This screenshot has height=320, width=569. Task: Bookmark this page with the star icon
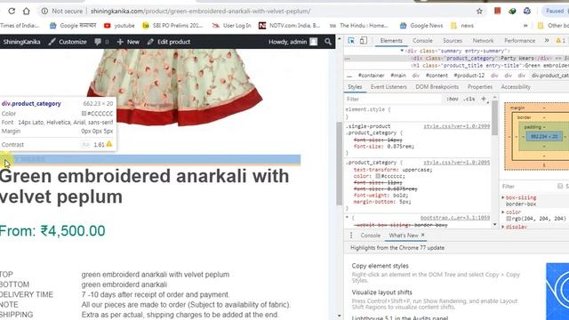pyautogui.click(x=479, y=11)
